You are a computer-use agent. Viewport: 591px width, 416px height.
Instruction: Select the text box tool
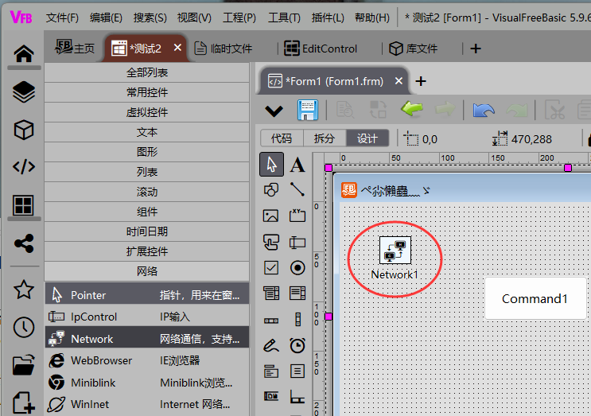pyautogui.click(x=297, y=243)
